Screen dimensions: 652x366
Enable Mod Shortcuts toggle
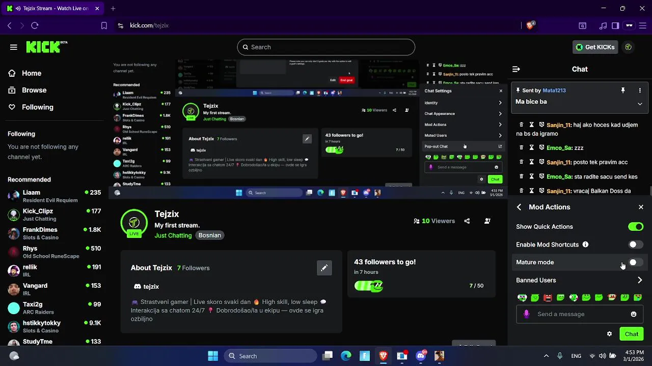pyautogui.click(x=636, y=245)
